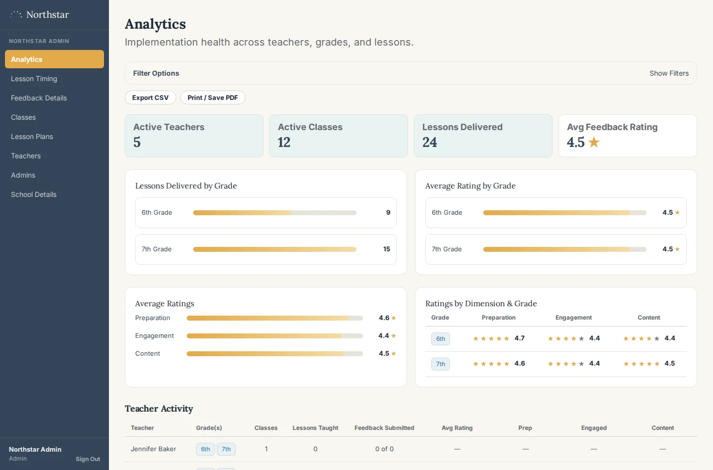Viewport: 713px width, 470px height.
Task: Click the Feedback Submitted column header
Action: click(x=384, y=428)
